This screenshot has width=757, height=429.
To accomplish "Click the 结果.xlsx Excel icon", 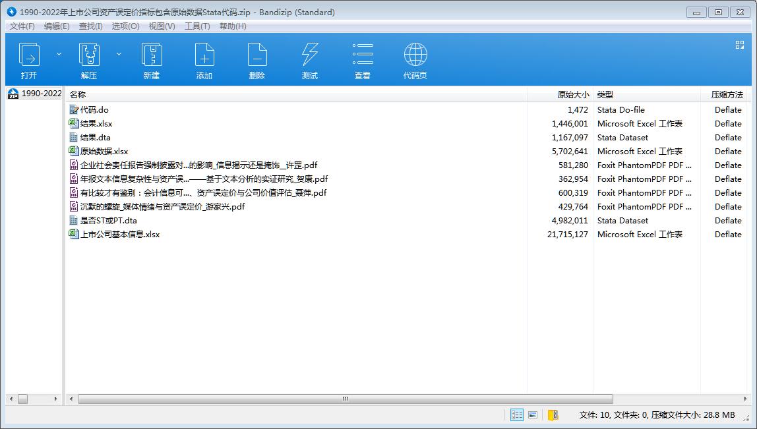I will [x=74, y=123].
